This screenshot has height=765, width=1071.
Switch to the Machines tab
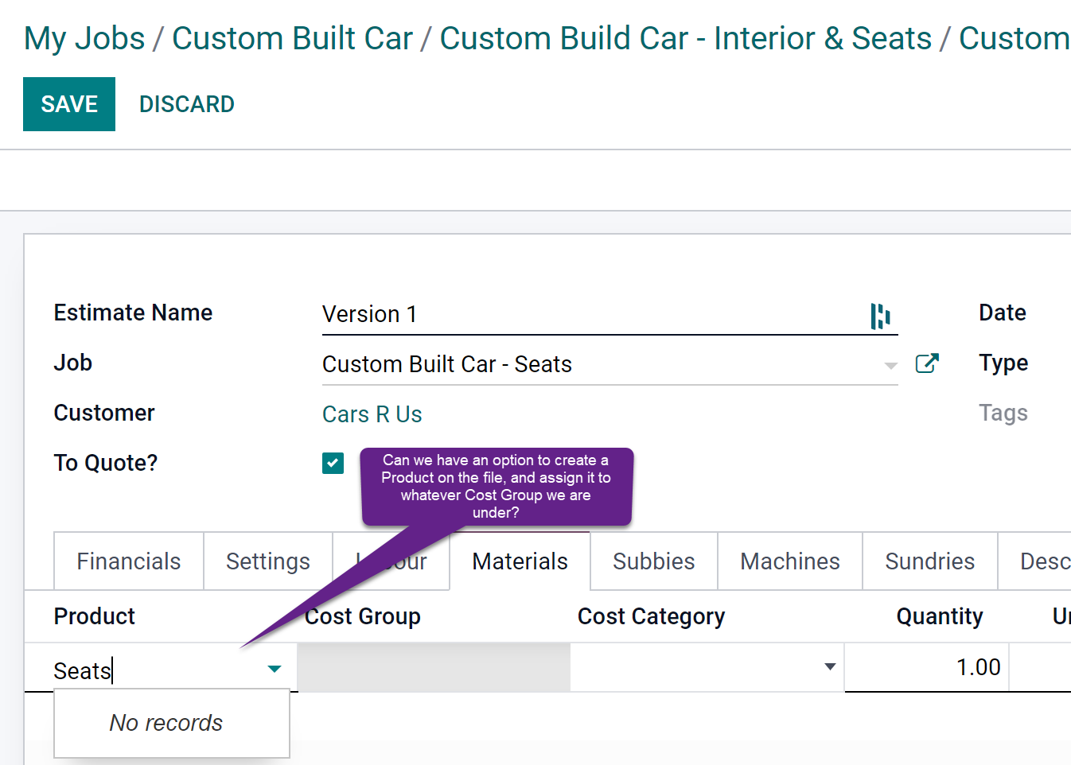(x=789, y=561)
